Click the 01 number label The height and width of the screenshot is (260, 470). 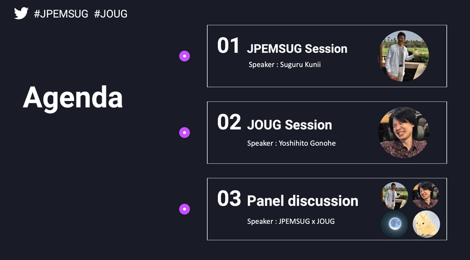coord(229,46)
